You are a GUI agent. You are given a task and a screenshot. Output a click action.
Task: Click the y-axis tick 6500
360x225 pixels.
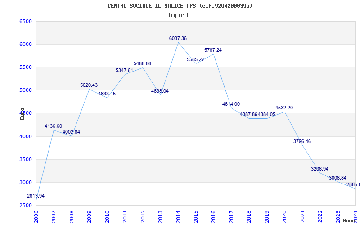[x=26, y=21]
